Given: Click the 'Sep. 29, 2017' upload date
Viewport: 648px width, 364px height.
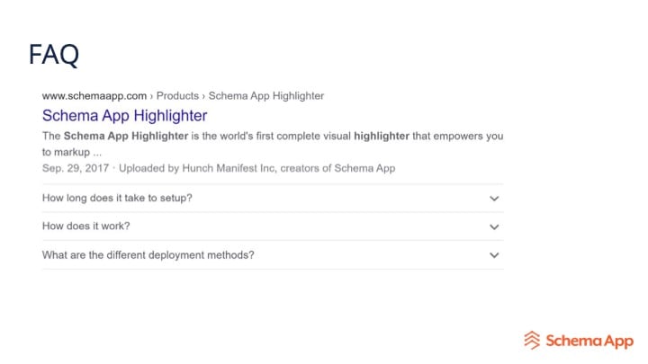Looking at the screenshot, I should (76, 168).
